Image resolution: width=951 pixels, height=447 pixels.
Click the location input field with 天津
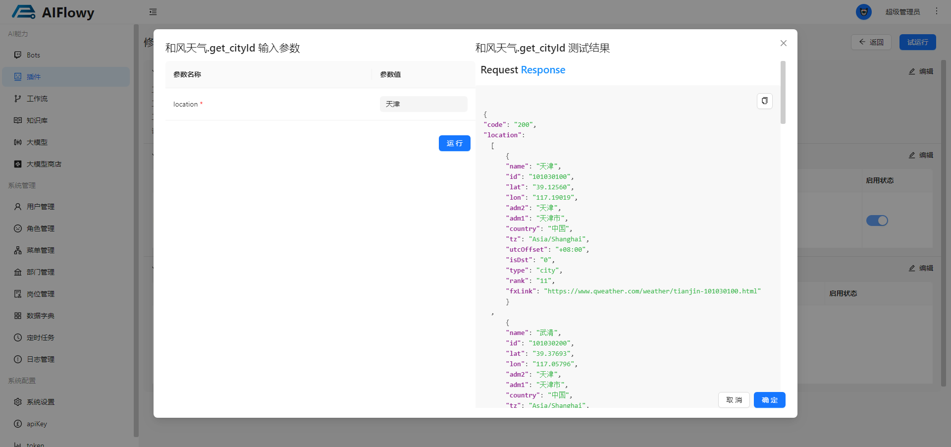pyautogui.click(x=423, y=104)
